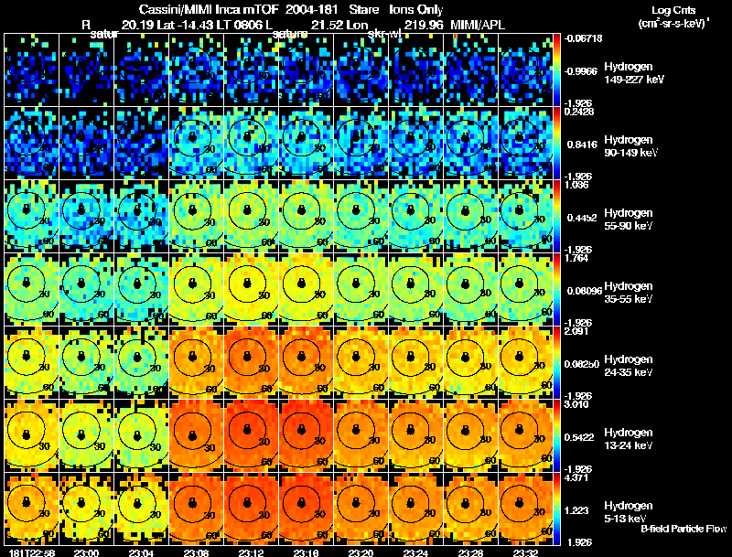Click the 13-24 keV row color bar

coord(556,435)
